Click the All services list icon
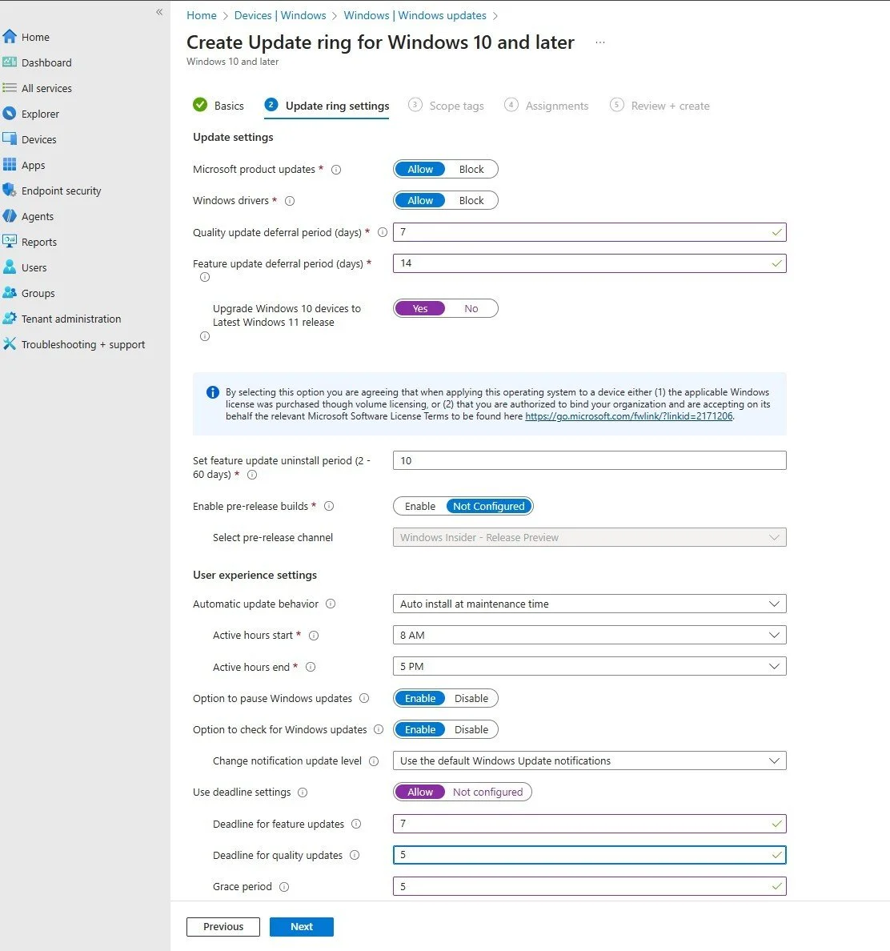Image resolution: width=890 pixels, height=951 pixels. (x=9, y=88)
